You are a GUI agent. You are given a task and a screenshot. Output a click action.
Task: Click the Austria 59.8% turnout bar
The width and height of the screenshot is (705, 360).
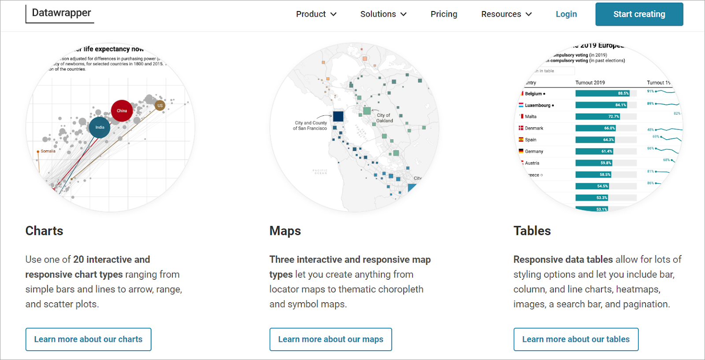594,163
